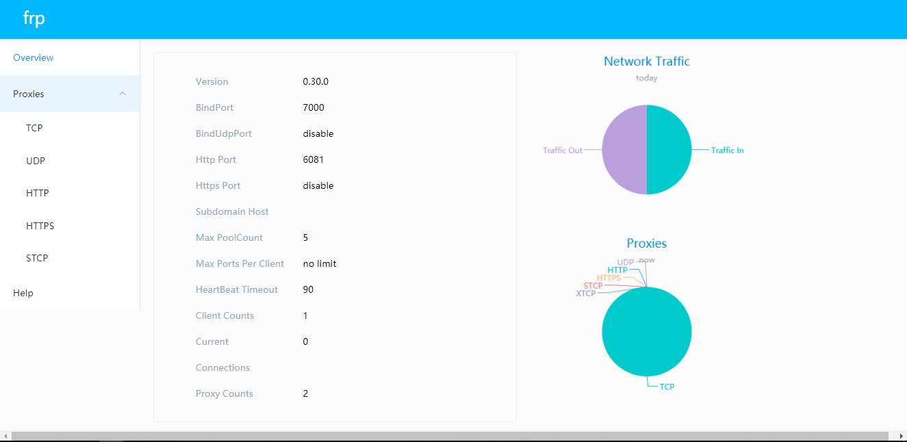This screenshot has width=907, height=442.
Task: Click the Traffic In chart label
Action: pos(727,151)
